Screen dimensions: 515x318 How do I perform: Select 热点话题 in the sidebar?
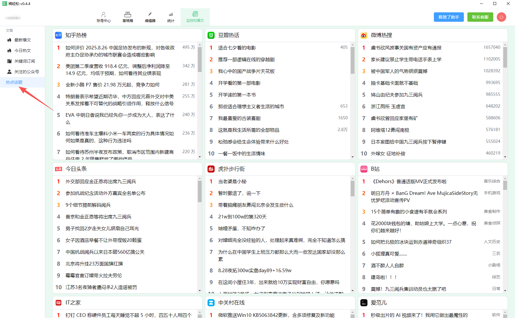pyautogui.click(x=14, y=82)
